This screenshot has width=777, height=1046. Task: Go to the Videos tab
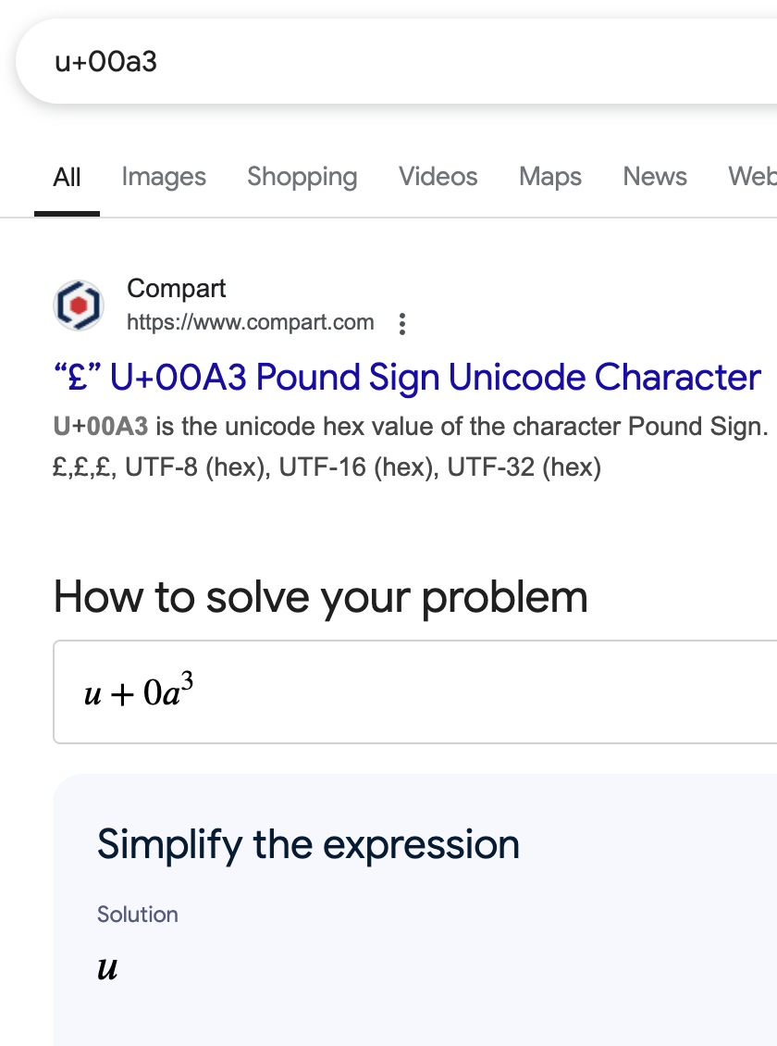(438, 177)
